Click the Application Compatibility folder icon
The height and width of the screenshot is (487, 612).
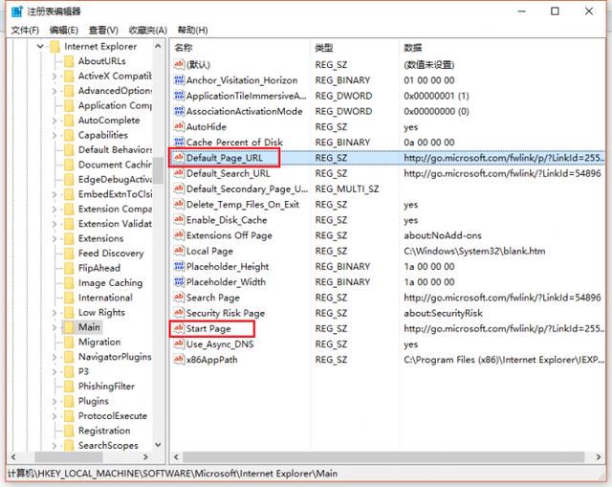[x=69, y=106]
